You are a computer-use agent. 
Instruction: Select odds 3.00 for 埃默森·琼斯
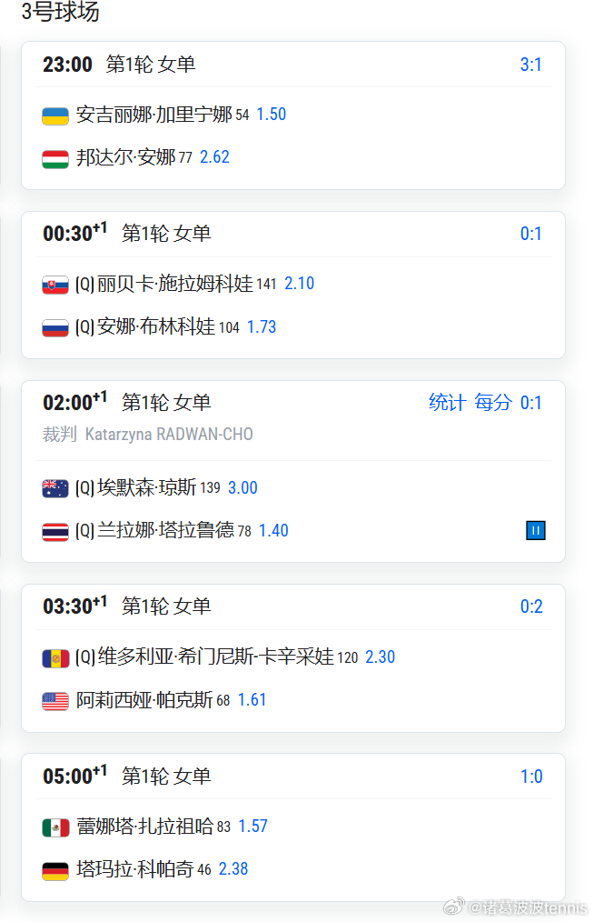click(243, 488)
